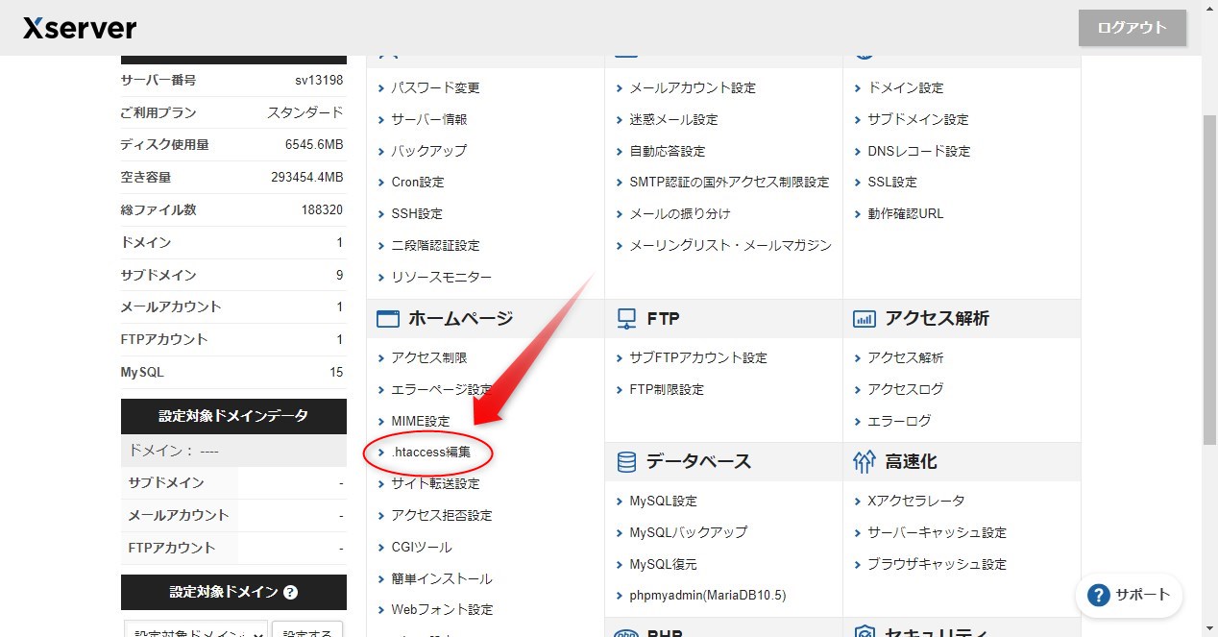The height and width of the screenshot is (637, 1218).
Task: Open the サポート help icon
Action: (1097, 596)
